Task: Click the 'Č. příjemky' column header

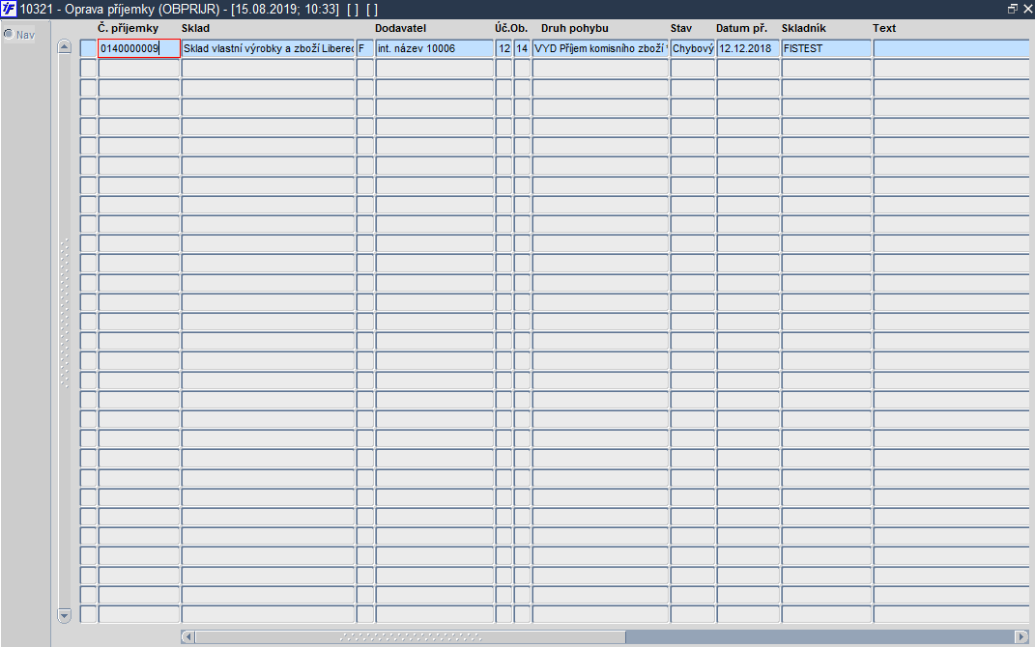Action: [129, 28]
